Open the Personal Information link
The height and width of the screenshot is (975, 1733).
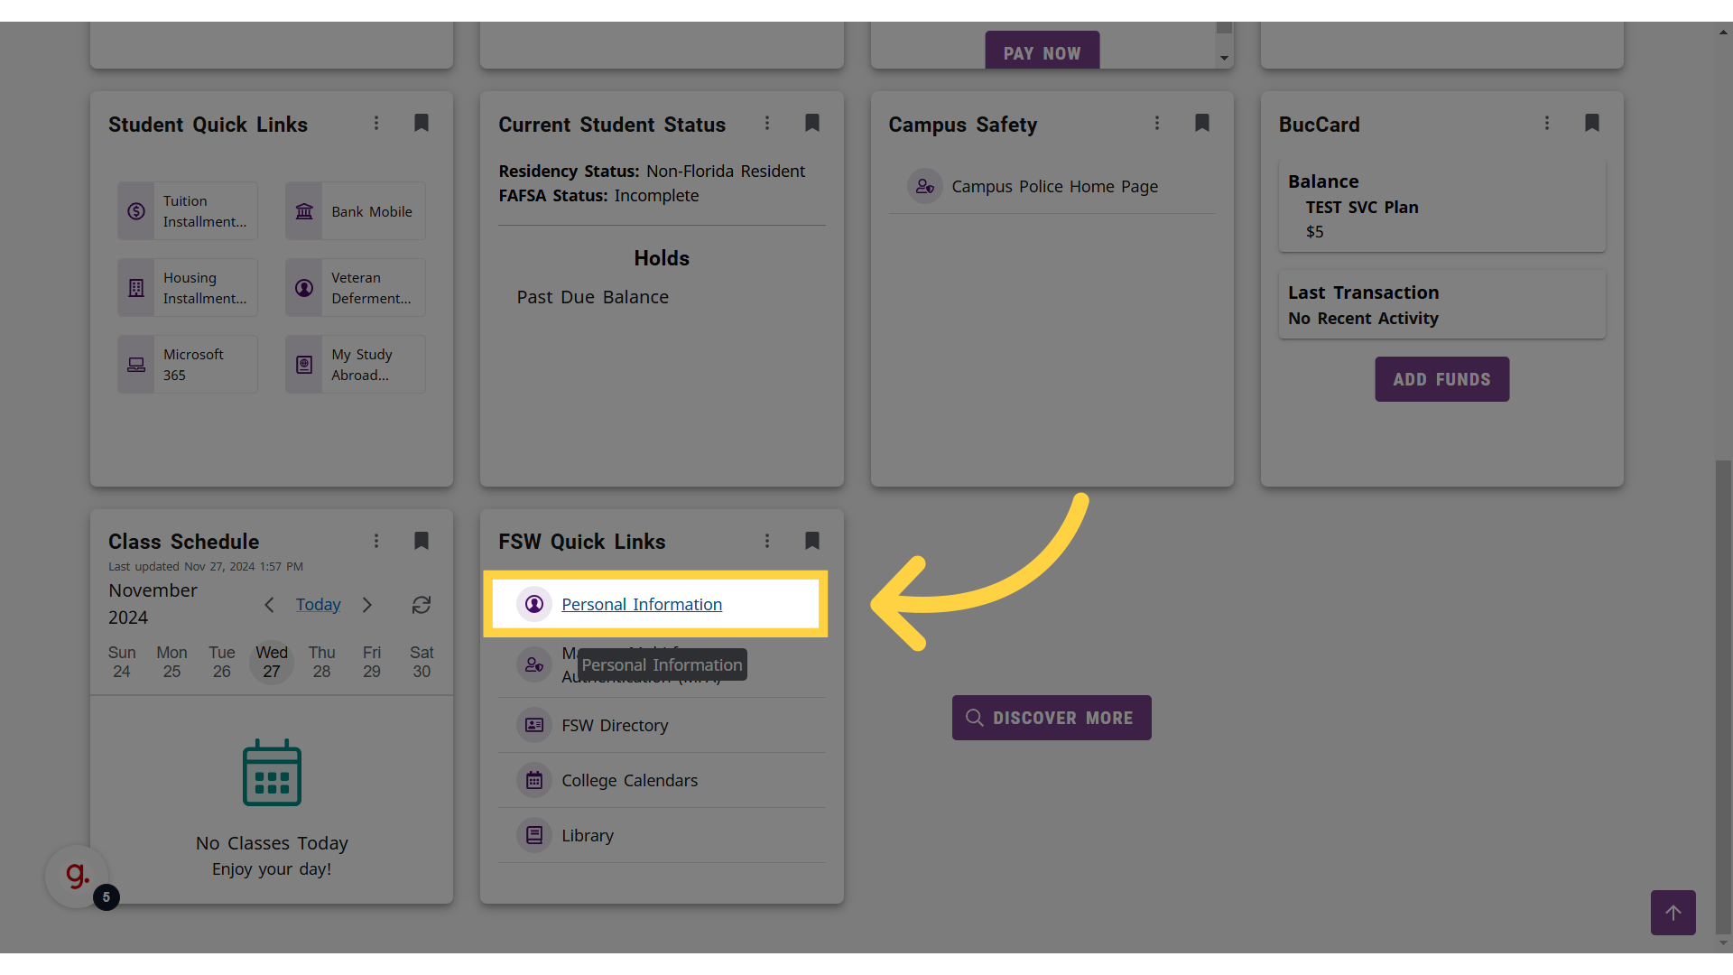(642, 604)
